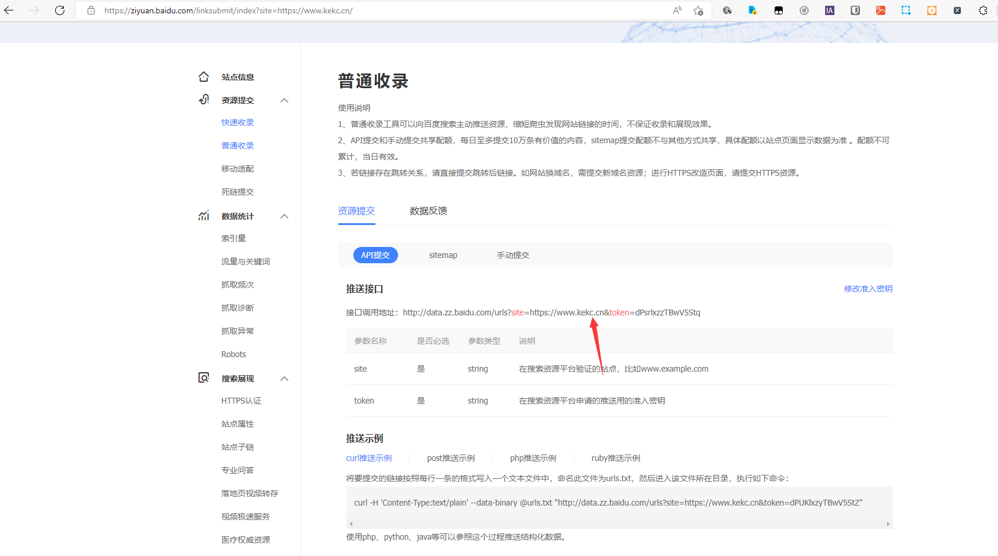This screenshot has width=998, height=556.
Task: Show the php推送示例 code sample
Action: pyautogui.click(x=533, y=458)
